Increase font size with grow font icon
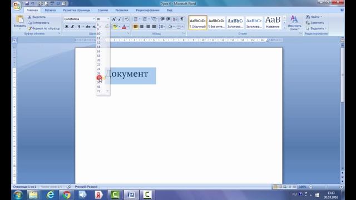This screenshot has height=200, width=356. (x=113, y=19)
